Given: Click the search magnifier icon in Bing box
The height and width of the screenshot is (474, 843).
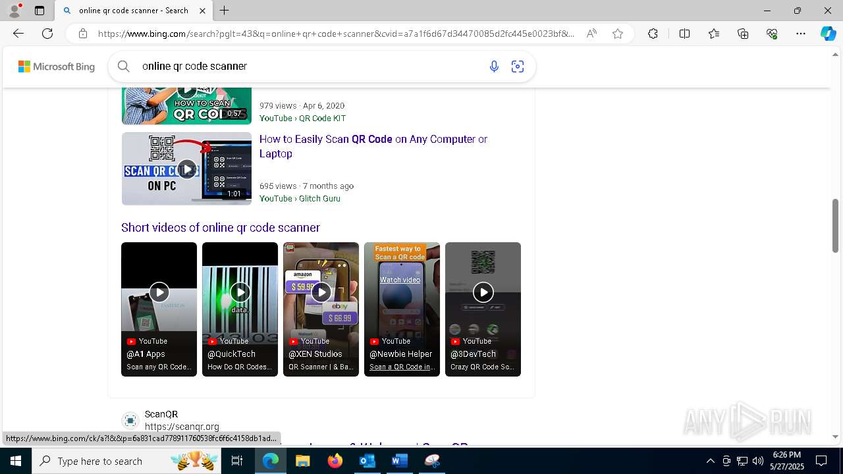Looking at the screenshot, I should [123, 66].
